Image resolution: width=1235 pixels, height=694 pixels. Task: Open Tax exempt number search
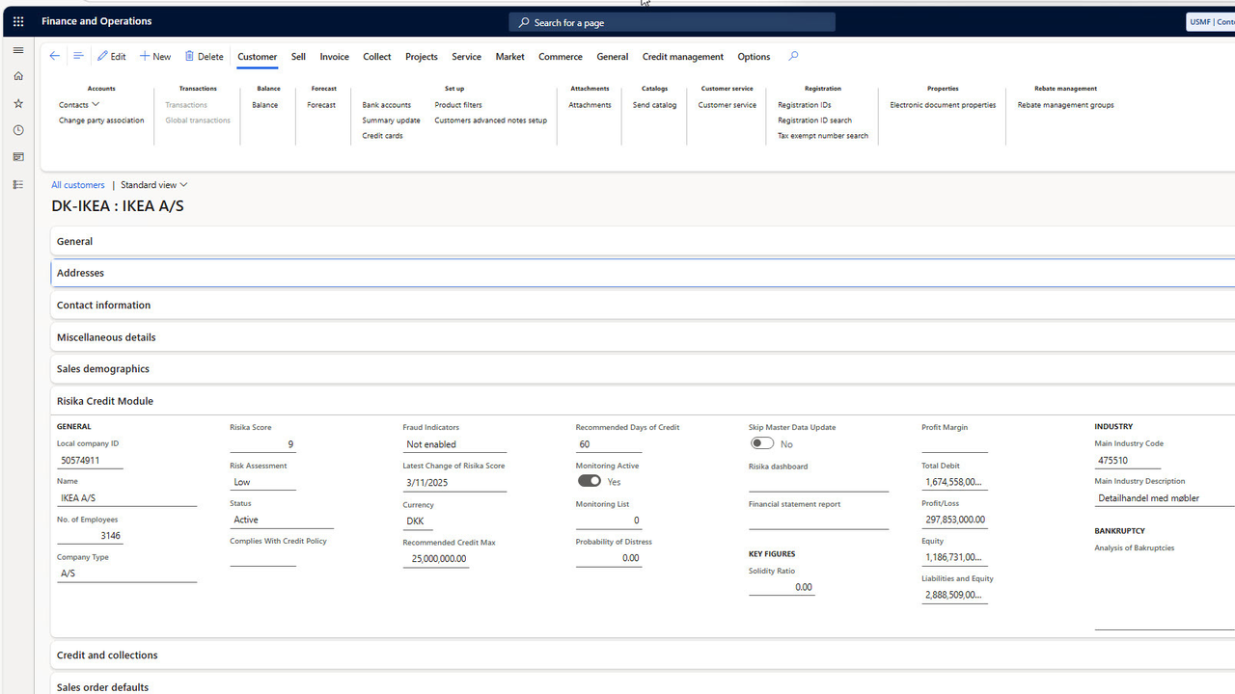823,136
